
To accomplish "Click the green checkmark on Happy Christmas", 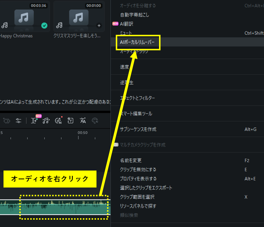I will 44,26.
